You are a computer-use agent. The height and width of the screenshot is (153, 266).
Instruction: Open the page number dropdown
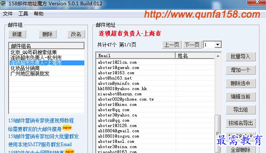pyautogui.click(x=218, y=45)
